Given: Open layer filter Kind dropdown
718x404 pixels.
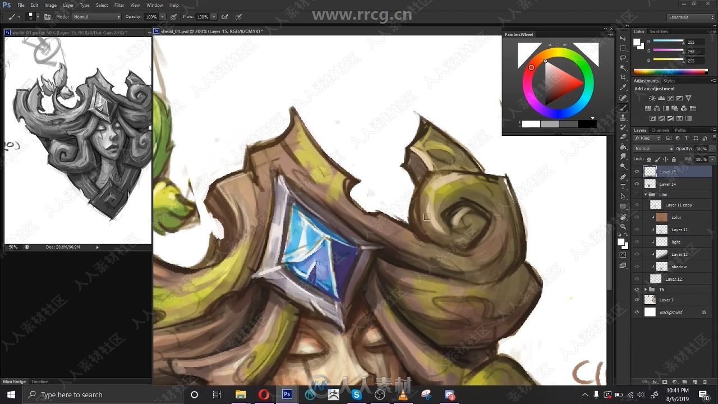Looking at the screenshot, I should (647, 138).
